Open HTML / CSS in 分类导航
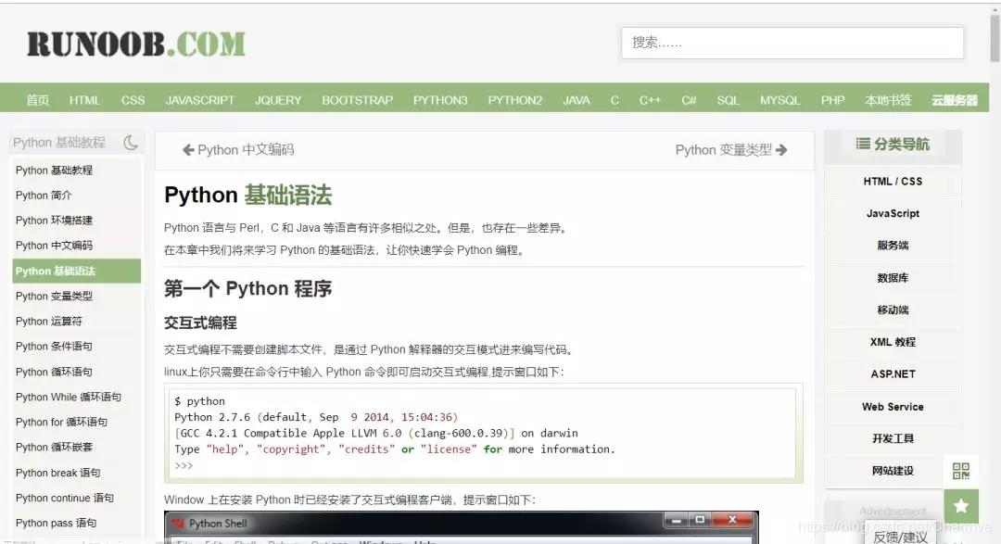The height and width of the screenshot is (544, 1001). 893,181
